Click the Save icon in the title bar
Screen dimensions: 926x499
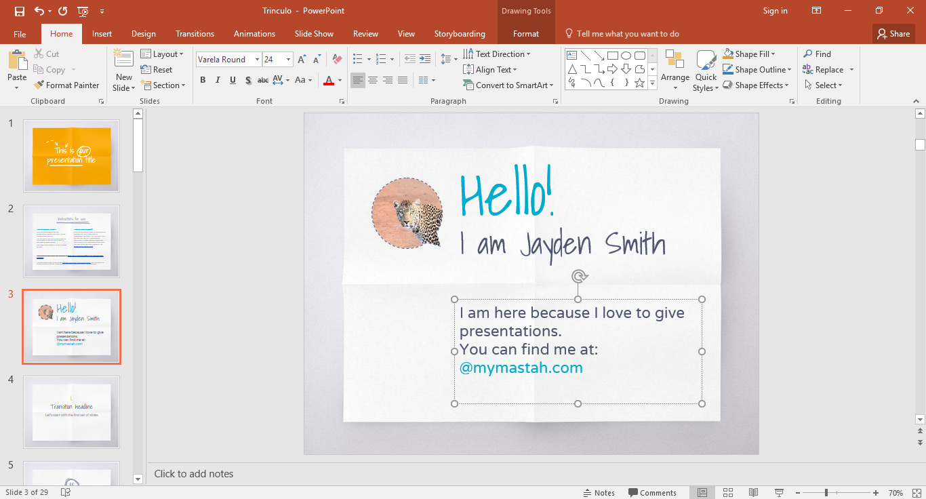click(20, 11)
